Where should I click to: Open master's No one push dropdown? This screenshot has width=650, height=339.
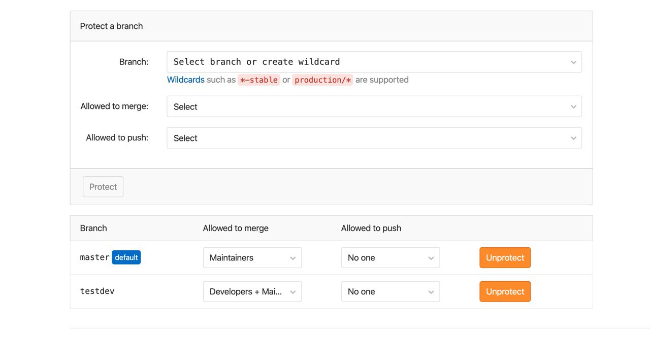coord(391,257)
